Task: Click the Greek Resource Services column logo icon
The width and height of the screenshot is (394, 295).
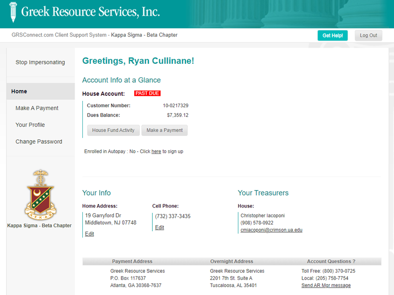Action: click(13, 12)
